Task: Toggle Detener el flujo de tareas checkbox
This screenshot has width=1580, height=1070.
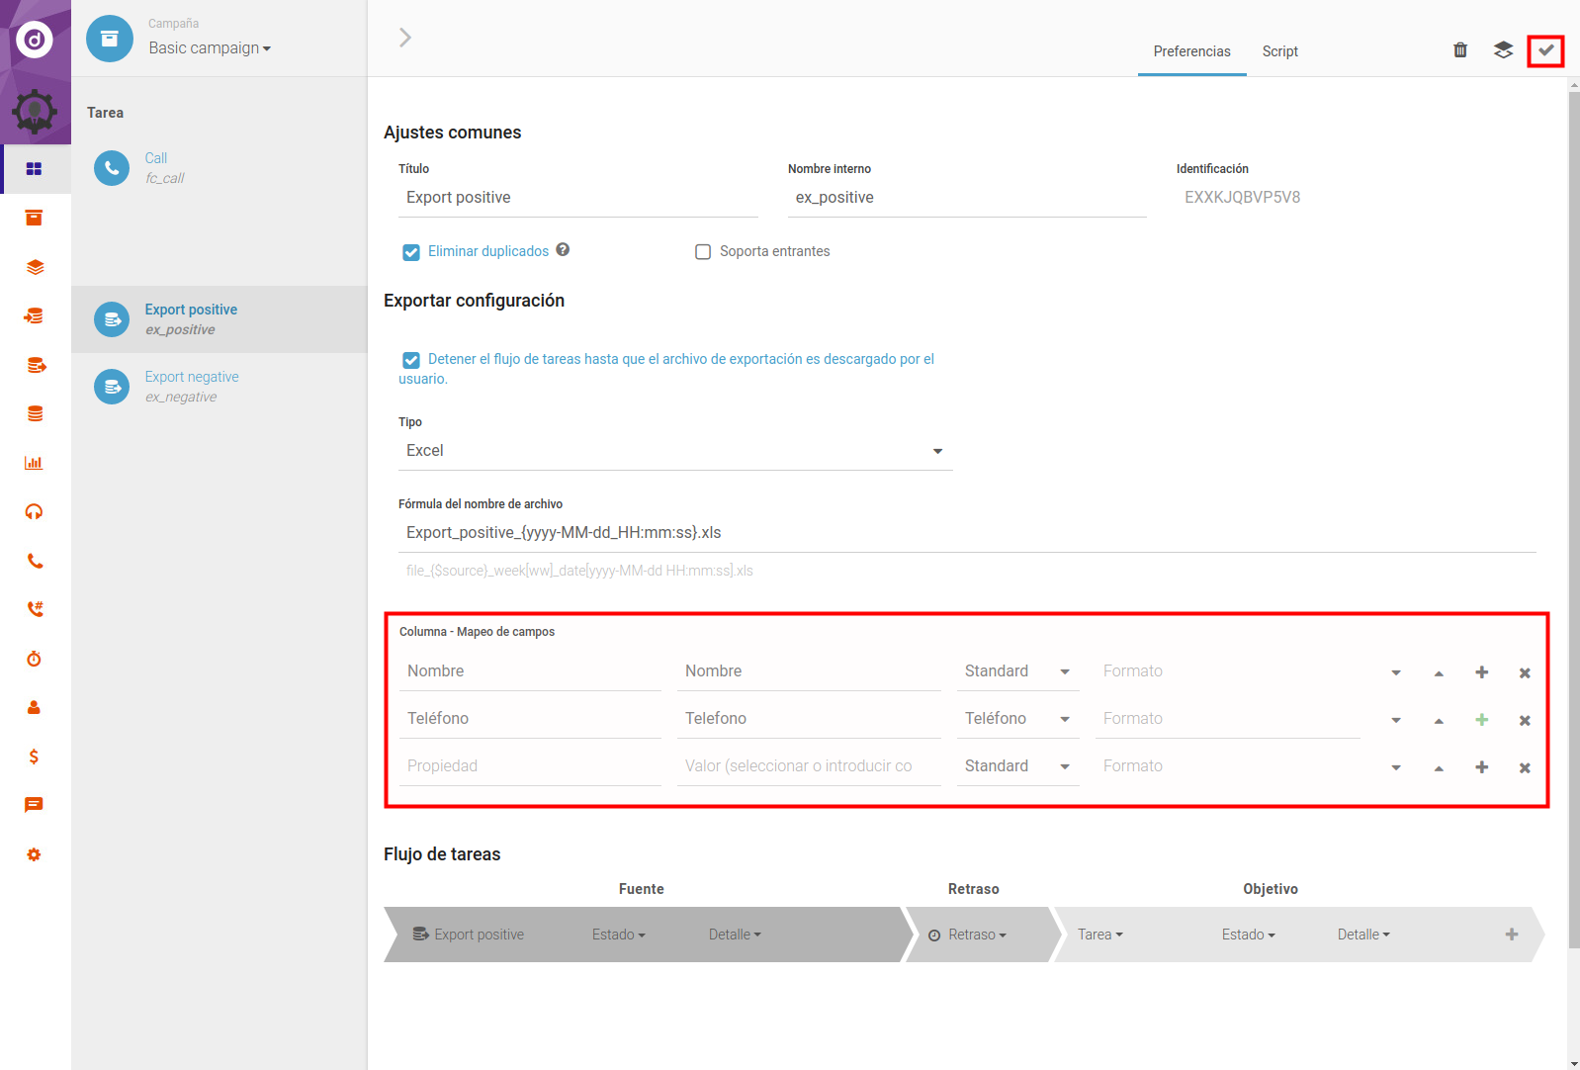Action: 411,360
